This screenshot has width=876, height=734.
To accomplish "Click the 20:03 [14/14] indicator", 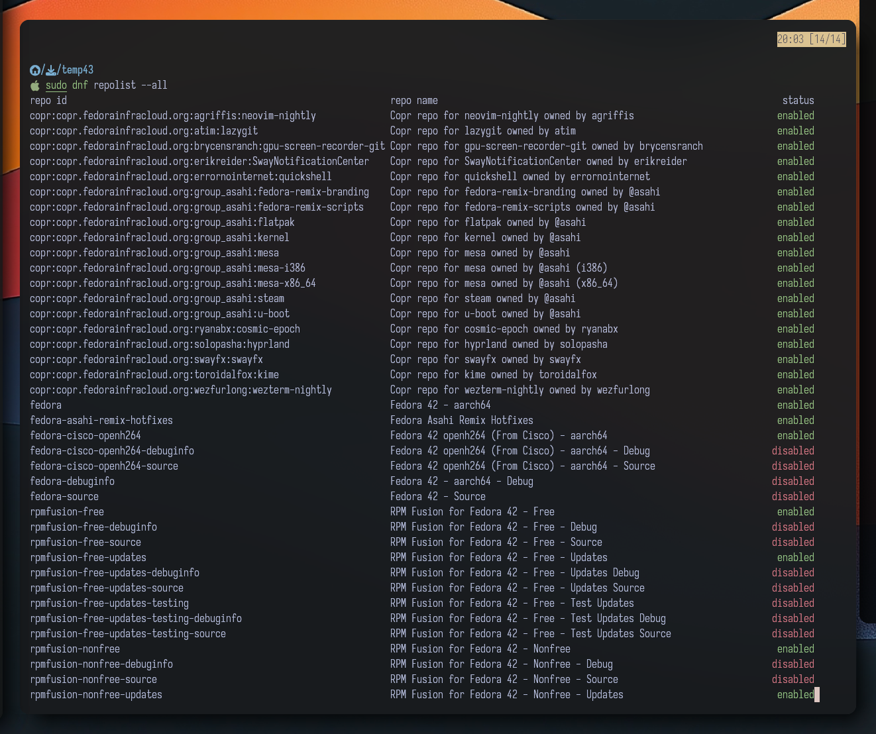I will click(811, 39).
